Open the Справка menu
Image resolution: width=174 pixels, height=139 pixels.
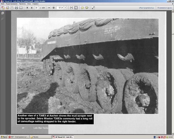(x=35, y=4)
